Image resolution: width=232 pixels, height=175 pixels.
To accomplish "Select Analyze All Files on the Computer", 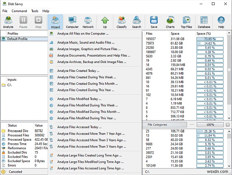I will click(x=95, y=33).
